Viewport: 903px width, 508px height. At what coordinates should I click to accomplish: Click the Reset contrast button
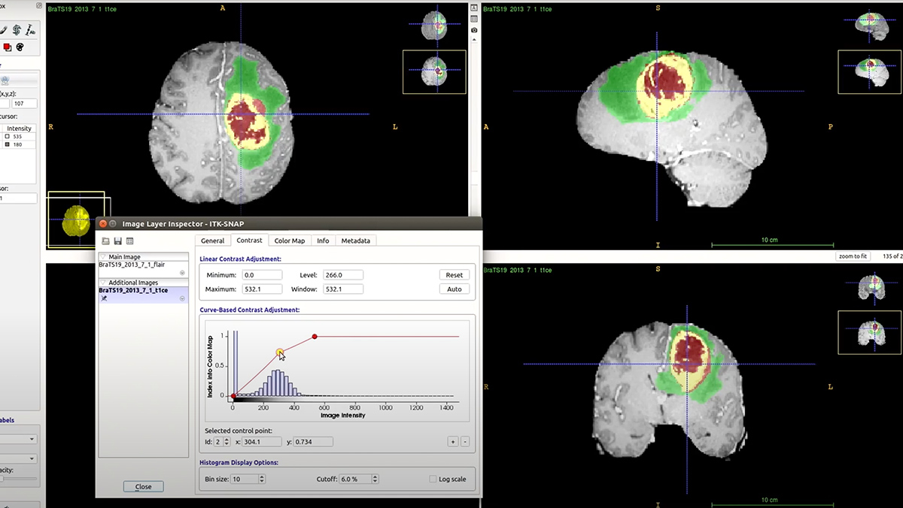click(454, 275)
